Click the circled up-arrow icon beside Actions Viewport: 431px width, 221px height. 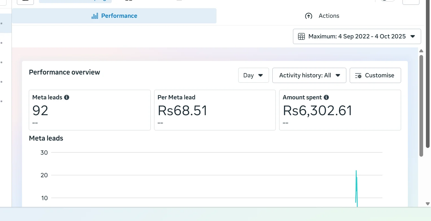click(309, 16)
